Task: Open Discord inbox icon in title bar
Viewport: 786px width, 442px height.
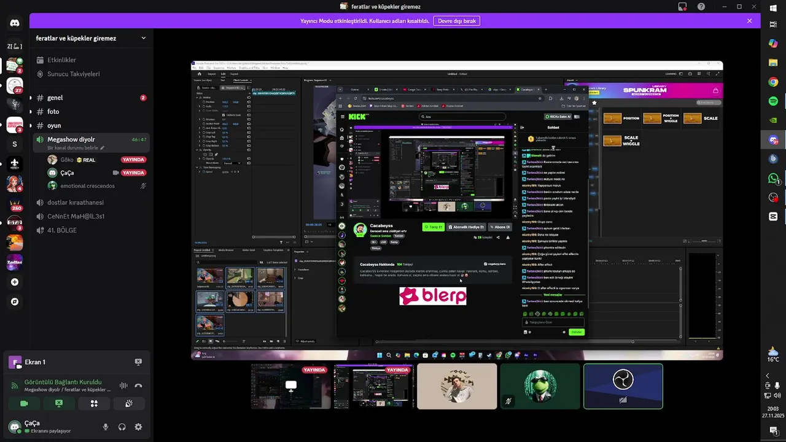Action: click(682, 7)
